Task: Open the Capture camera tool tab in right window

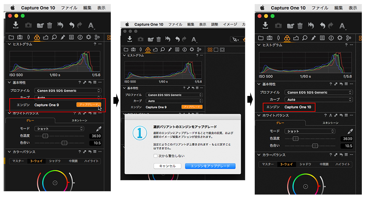Action: (270, 38)
